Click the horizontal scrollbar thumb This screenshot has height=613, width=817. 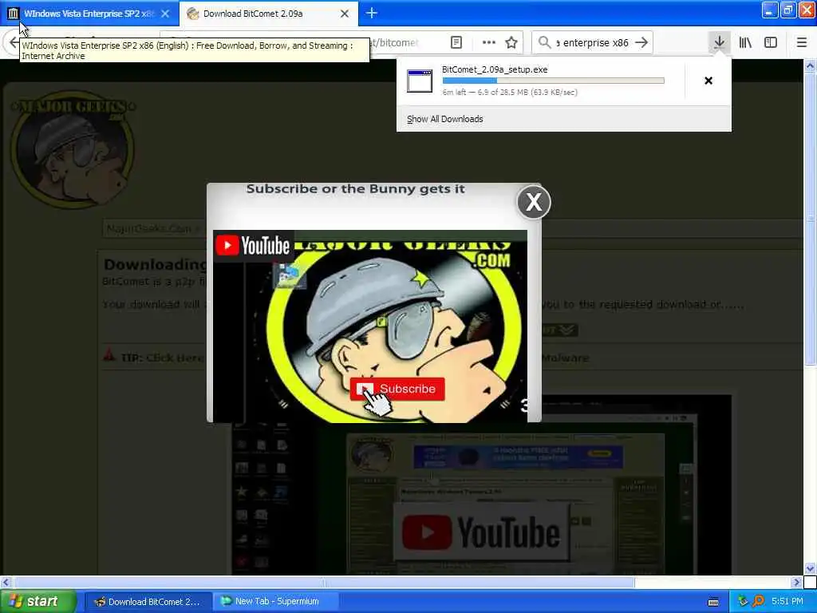(x=324, y=582)
